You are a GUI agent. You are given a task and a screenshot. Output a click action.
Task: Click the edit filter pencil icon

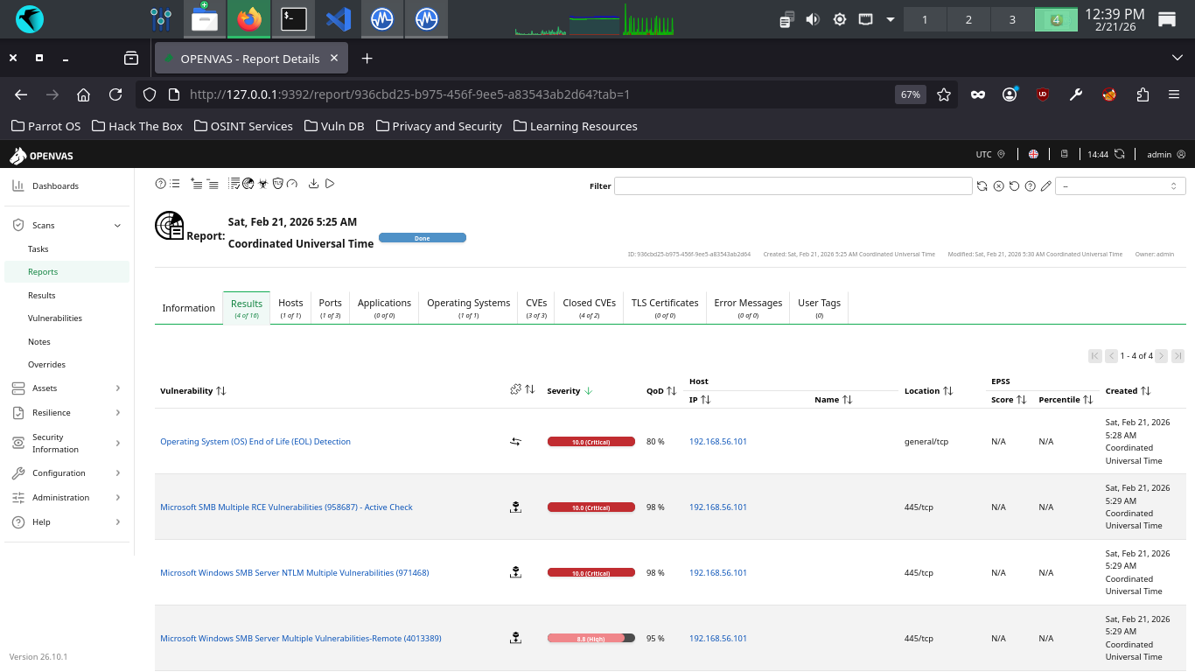tap(1045, 186)
